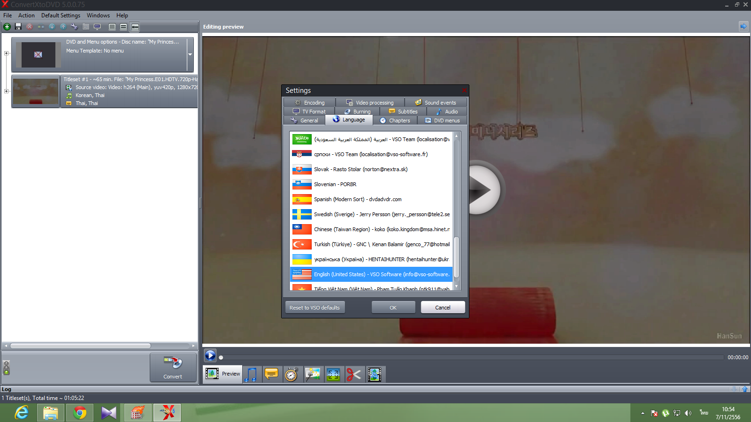The height and width of the screenshot is (422, 751).
Task: Switch to medium row view icon
Action: point(123,27)
